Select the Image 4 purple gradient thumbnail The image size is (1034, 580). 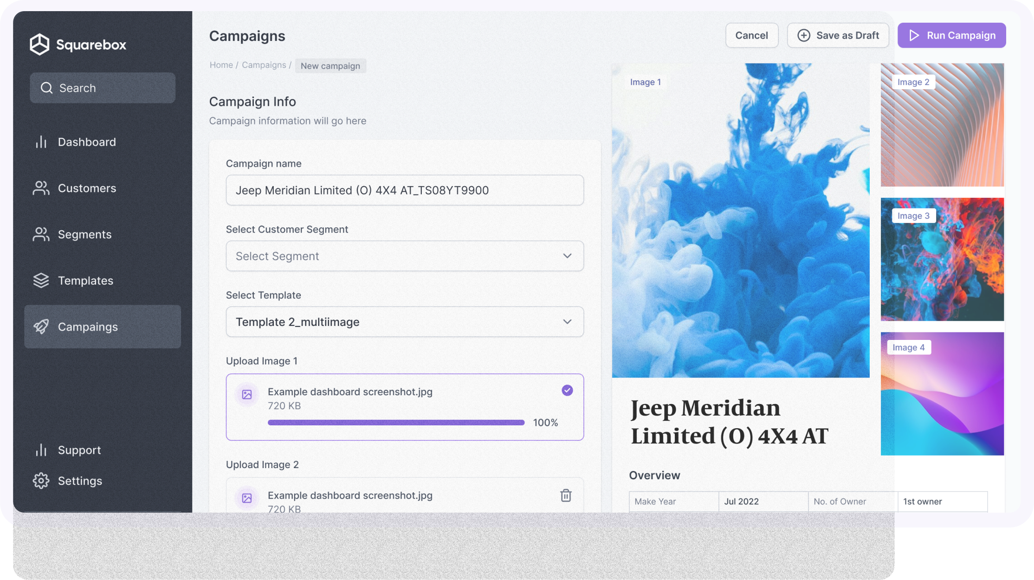pos(942,394)
